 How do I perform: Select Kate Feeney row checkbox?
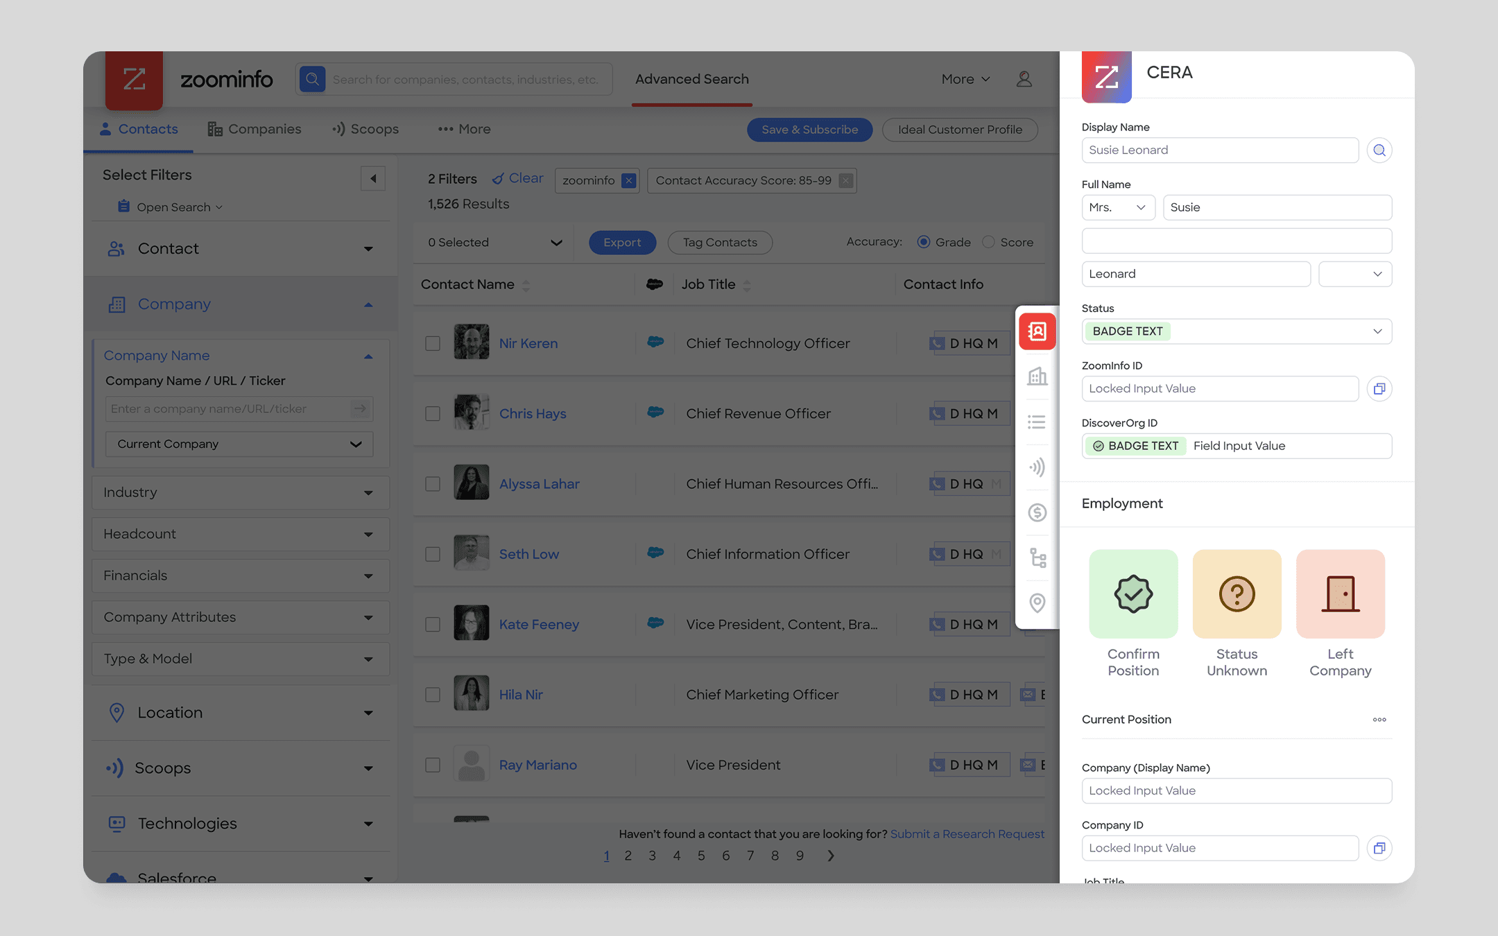(x=433, y=625)
